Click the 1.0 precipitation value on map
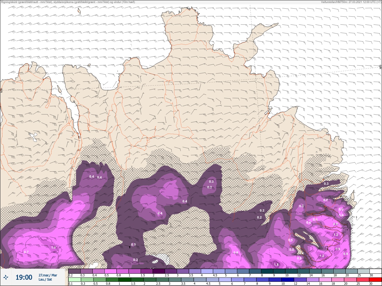382x286 pixels. coord(53,247)
